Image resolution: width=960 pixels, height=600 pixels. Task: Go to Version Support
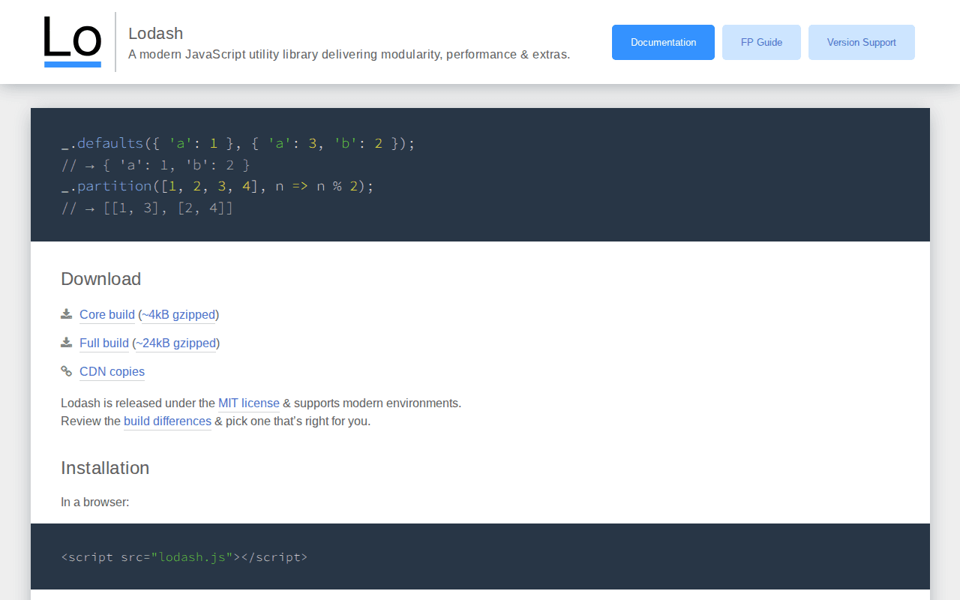[861, 42]
